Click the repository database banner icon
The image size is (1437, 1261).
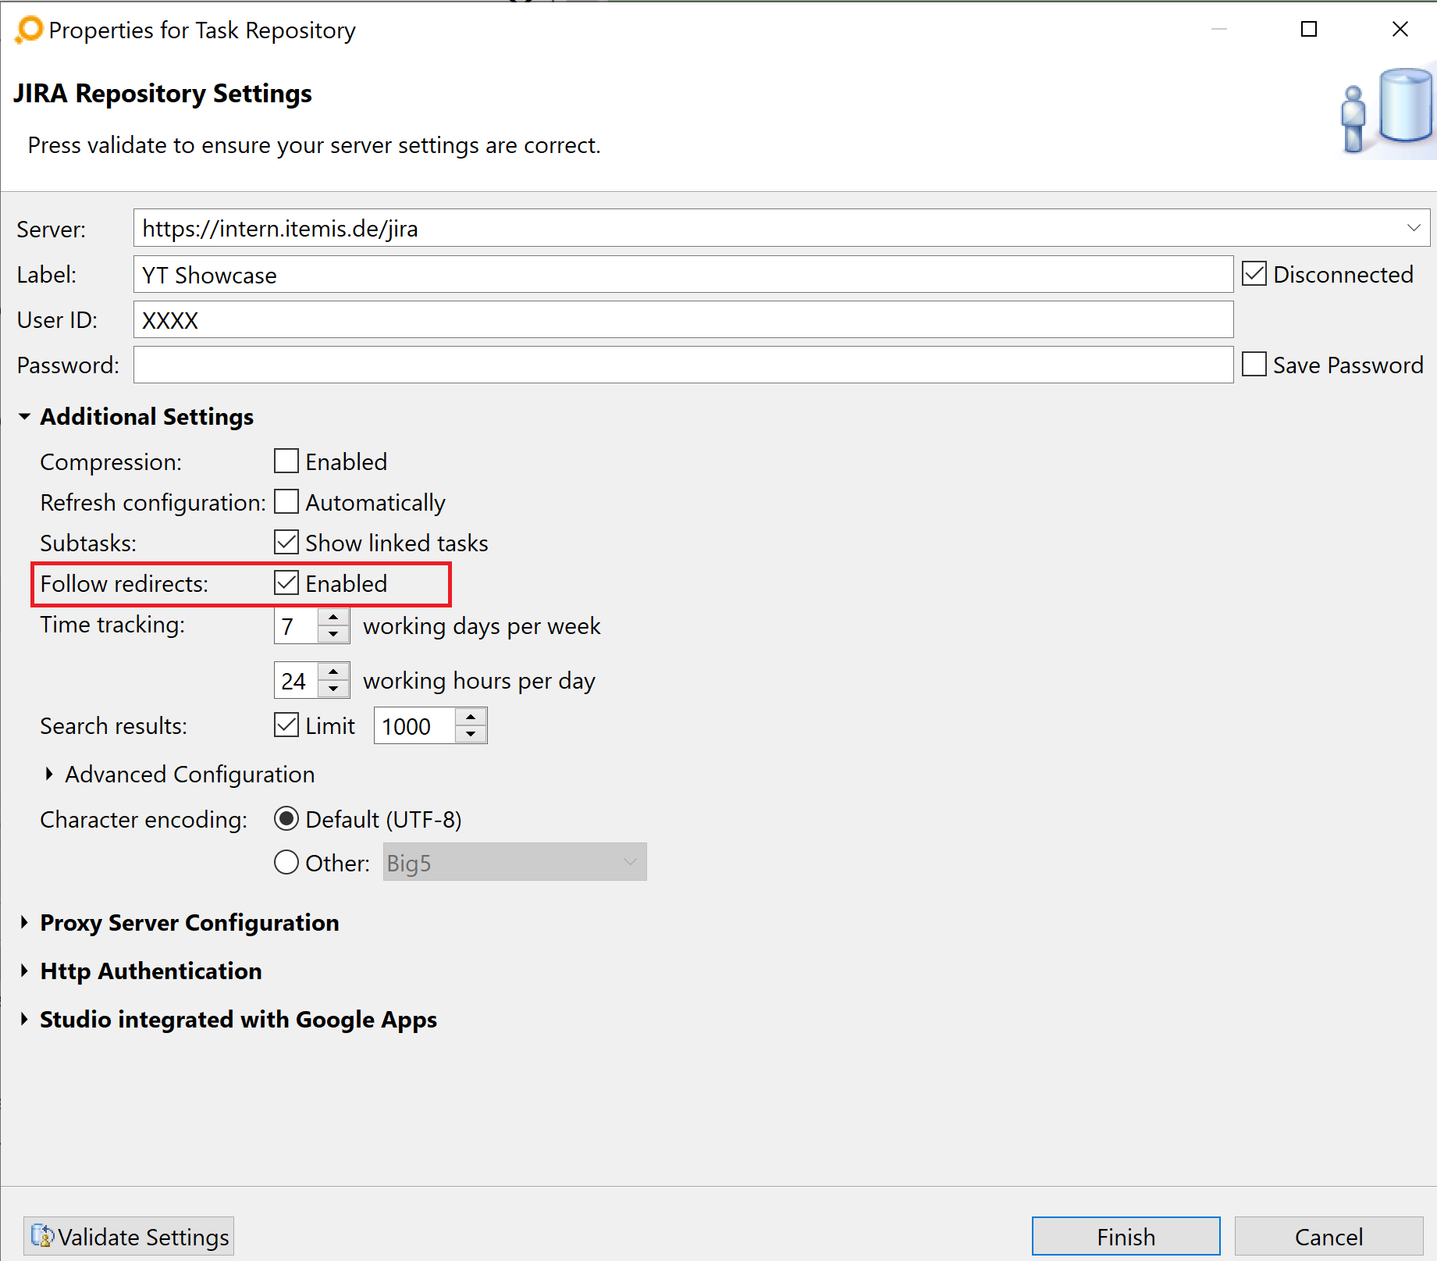pyautogui.click(x=1386, y=111)
